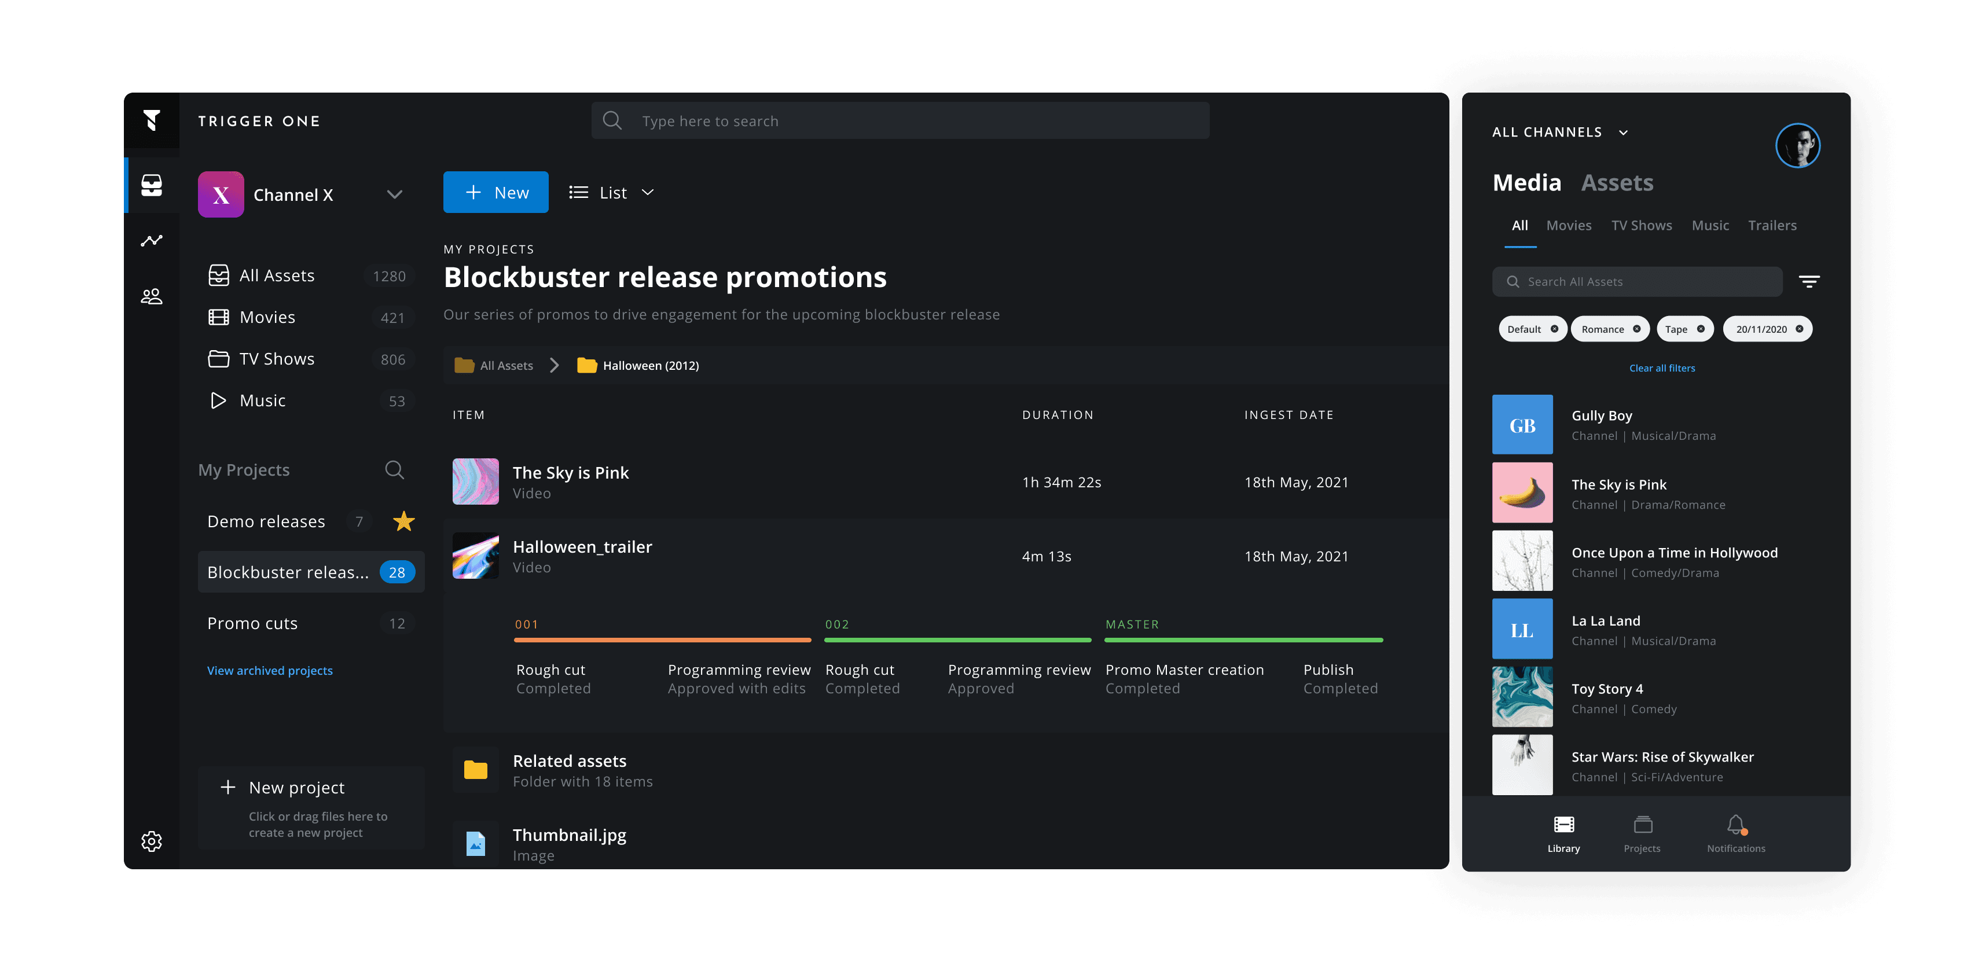Click the search magnifier icon in top bar
The height and width of the screenshot is (963, 1975).
[612, 120]
